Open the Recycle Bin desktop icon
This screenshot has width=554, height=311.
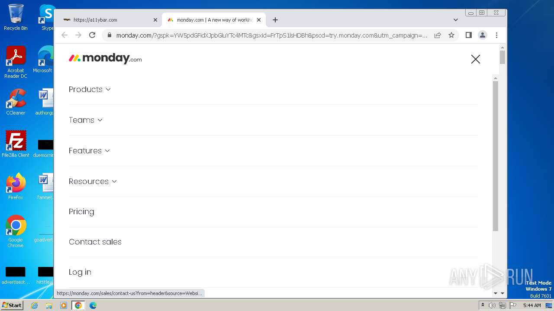[x=16, y=17]
